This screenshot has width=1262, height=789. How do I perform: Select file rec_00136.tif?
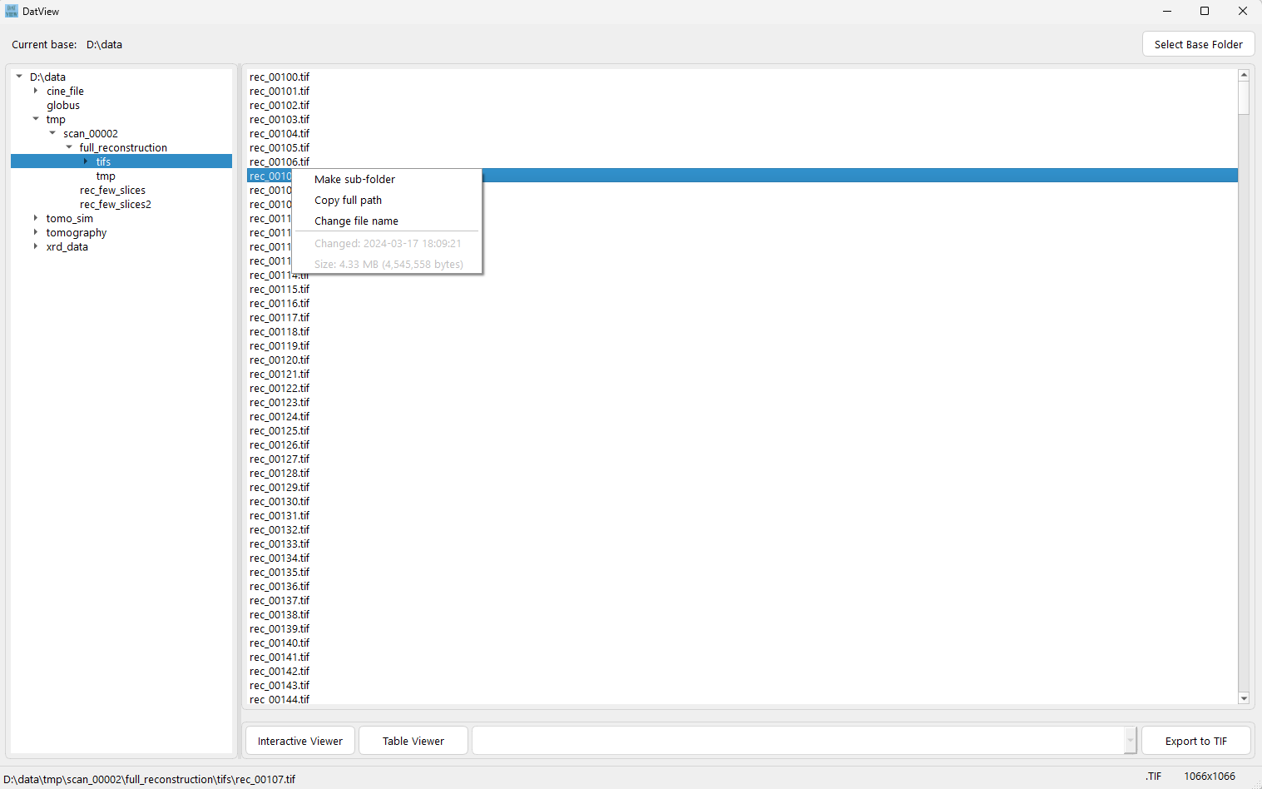pos(280,586)
